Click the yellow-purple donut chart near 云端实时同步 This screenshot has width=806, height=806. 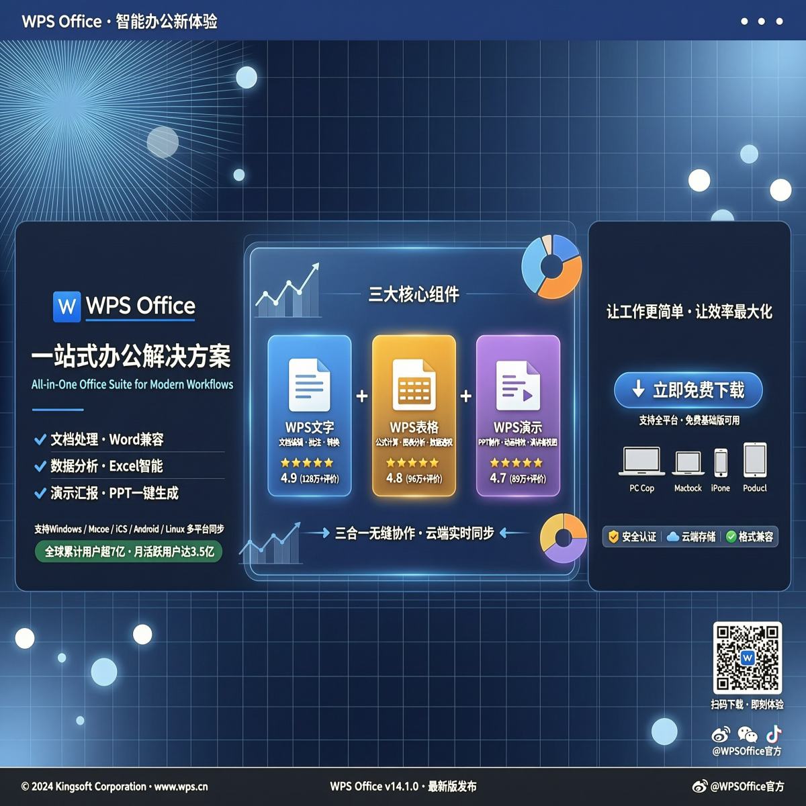[564, 538]
